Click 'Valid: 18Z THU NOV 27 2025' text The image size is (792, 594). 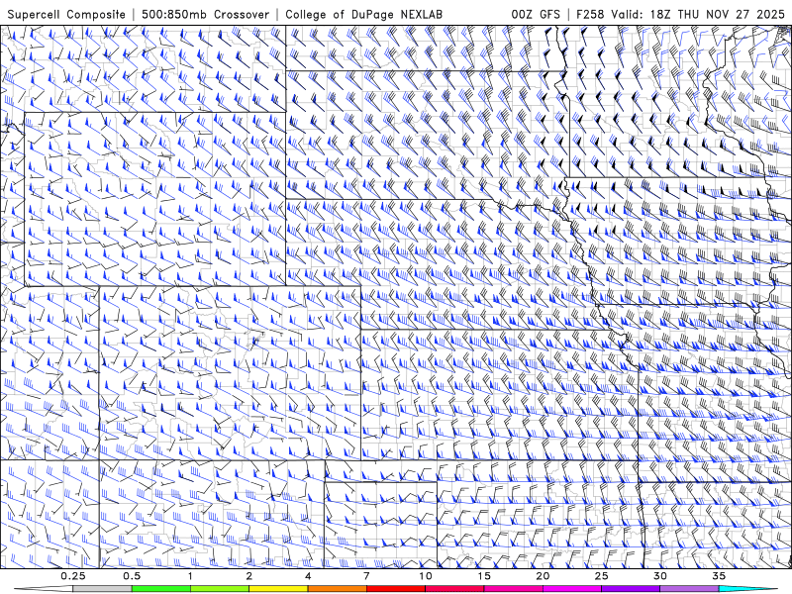point(699,14)
